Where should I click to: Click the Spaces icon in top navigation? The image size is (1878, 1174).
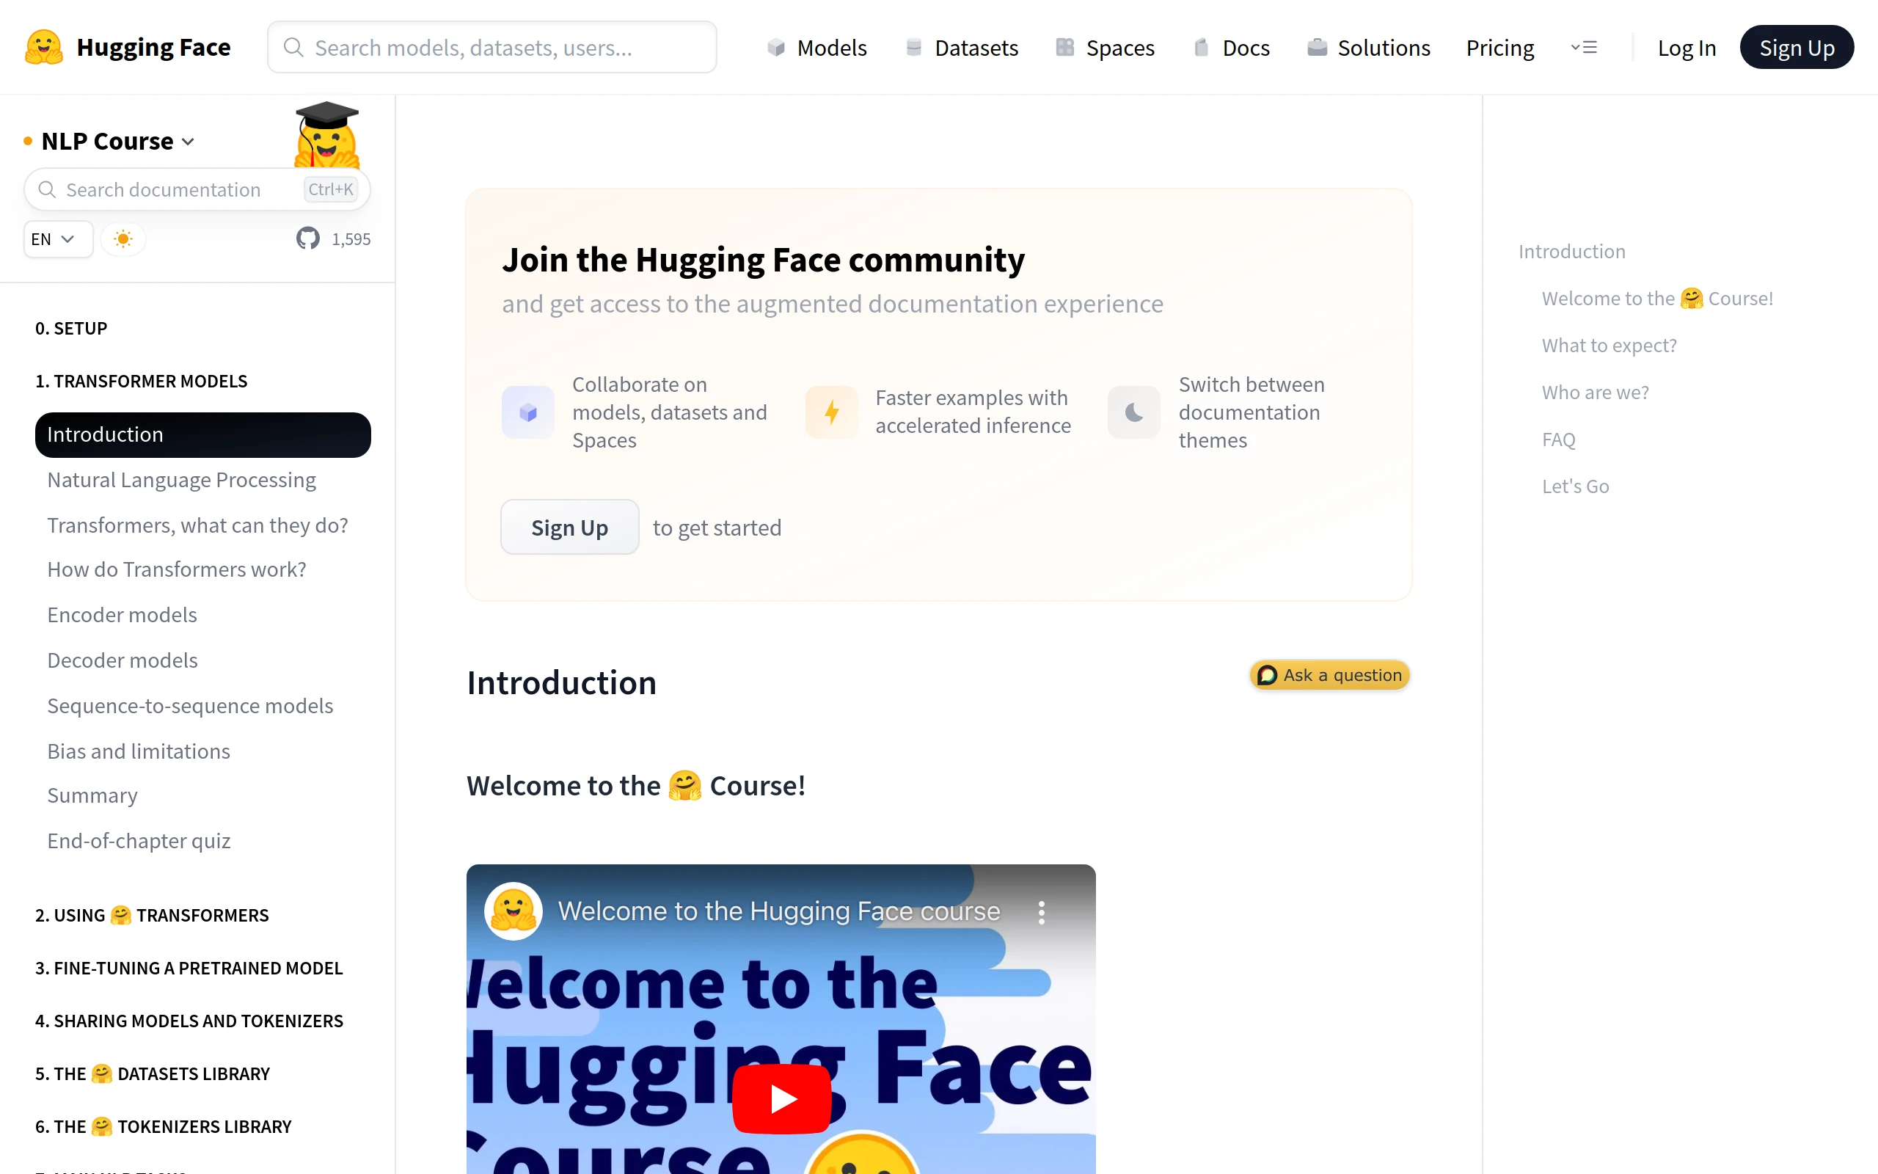pos(1064,48)
